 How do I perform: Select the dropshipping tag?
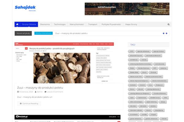point(159,110)
